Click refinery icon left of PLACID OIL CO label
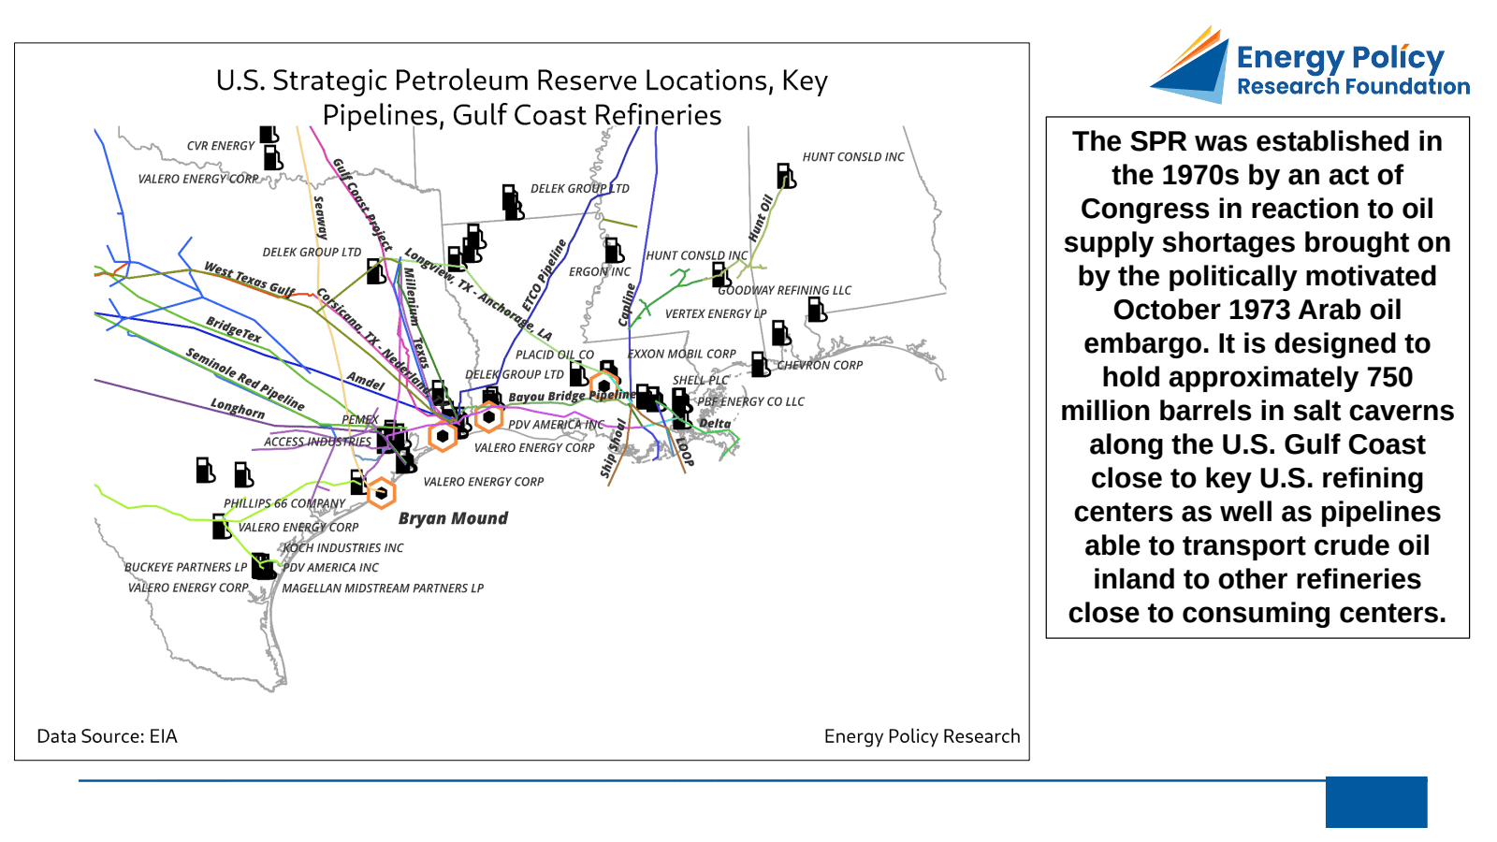Screen dimensions: 1497x842 (579, 374)
